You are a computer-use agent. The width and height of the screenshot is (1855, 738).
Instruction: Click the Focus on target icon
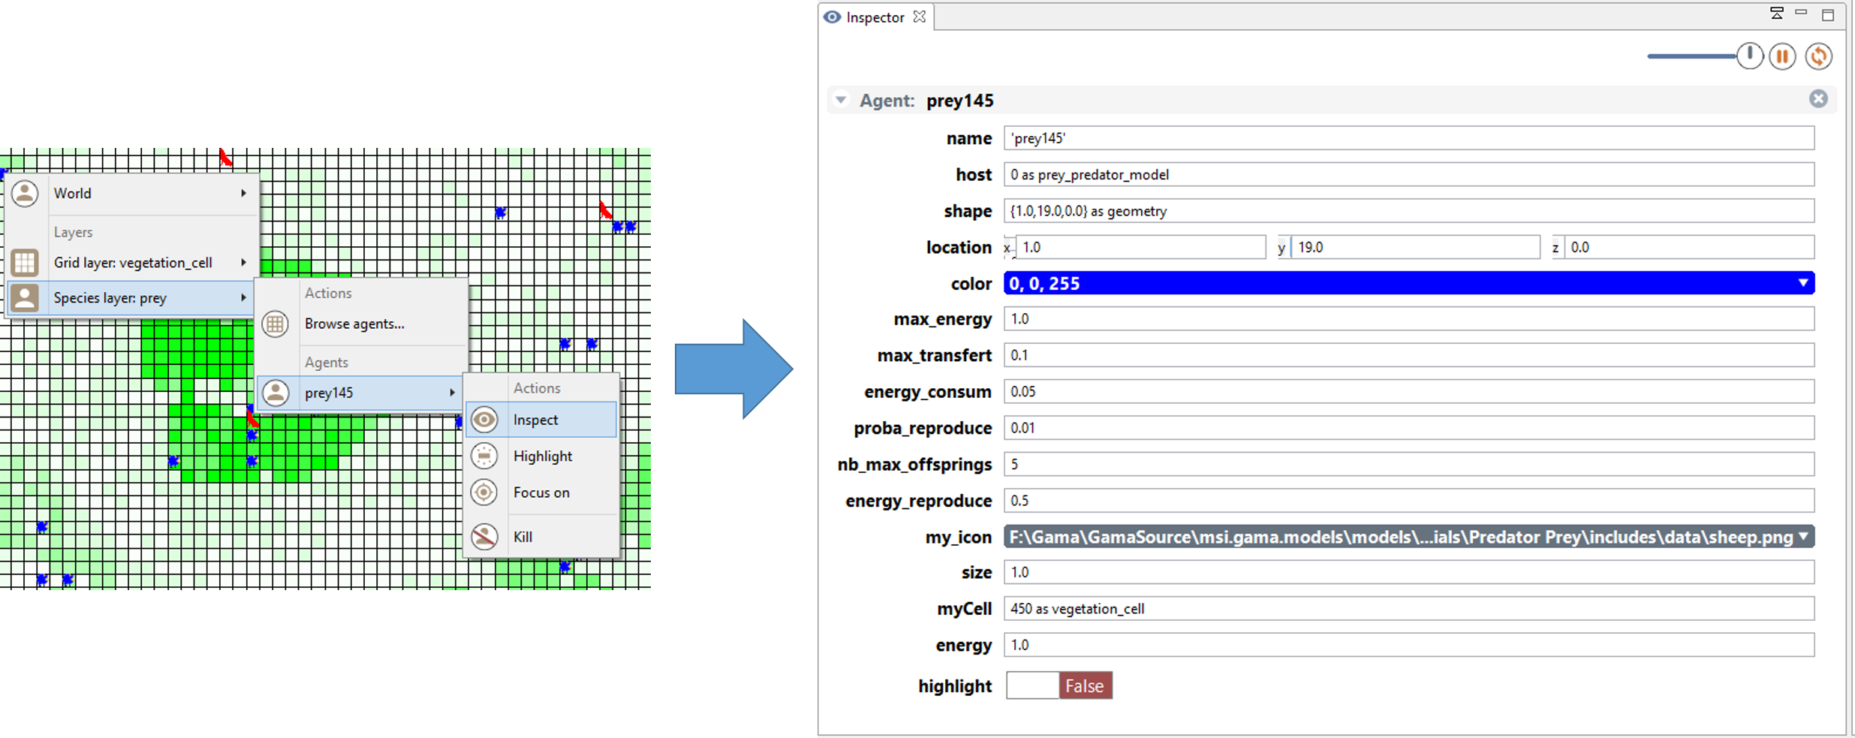(x=484, y=493)
